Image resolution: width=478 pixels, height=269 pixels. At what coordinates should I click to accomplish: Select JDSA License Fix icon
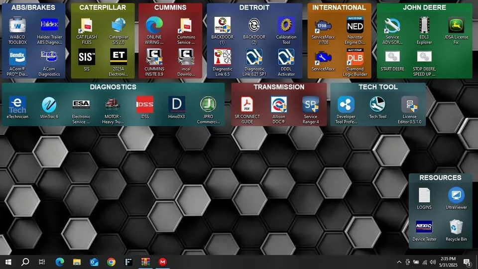tap(456, 31)
